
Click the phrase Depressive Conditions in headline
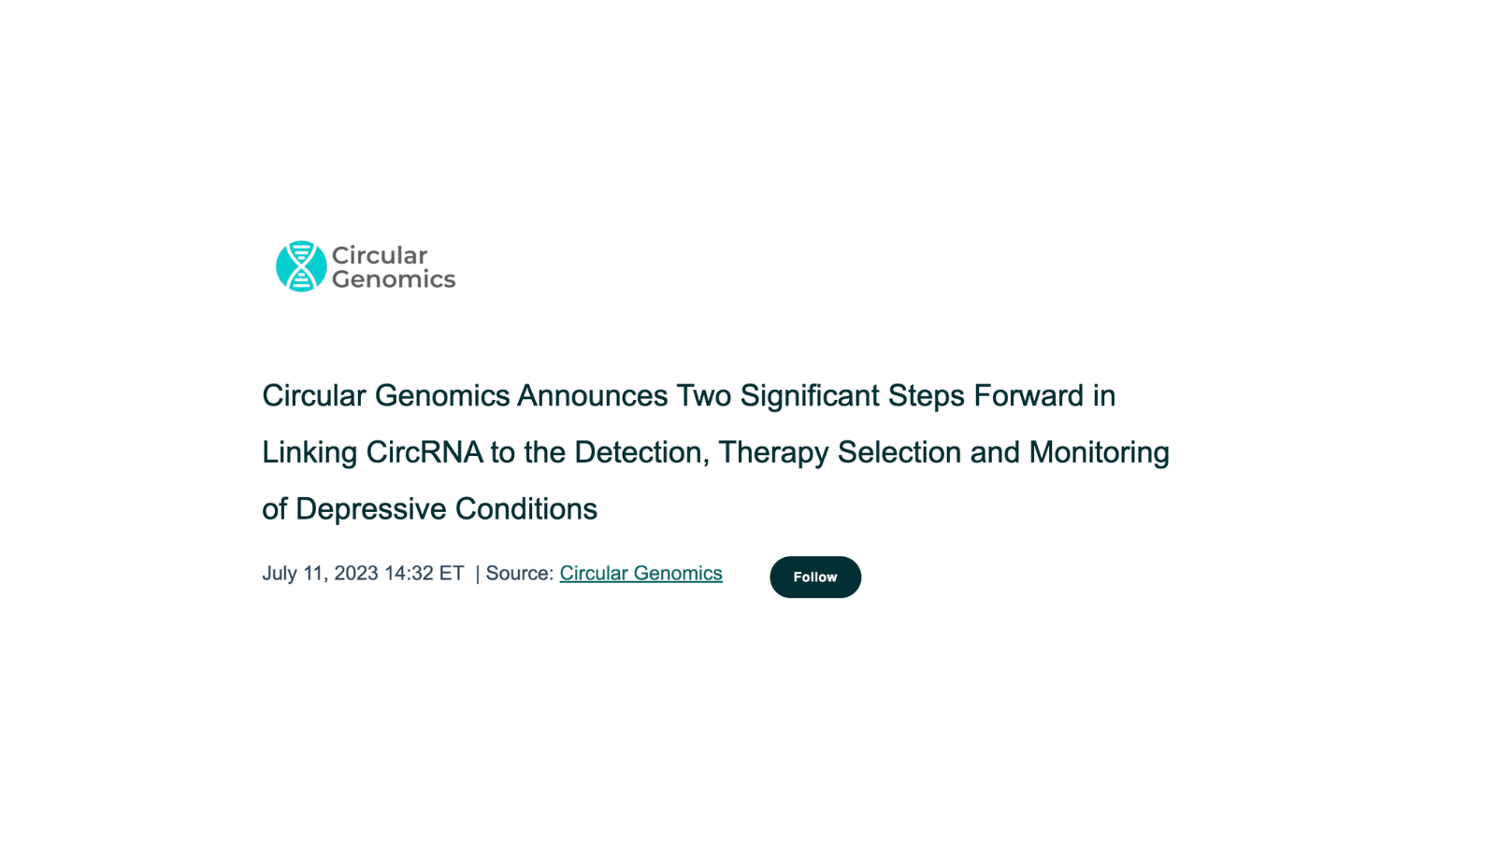click(x=446, y=509)
